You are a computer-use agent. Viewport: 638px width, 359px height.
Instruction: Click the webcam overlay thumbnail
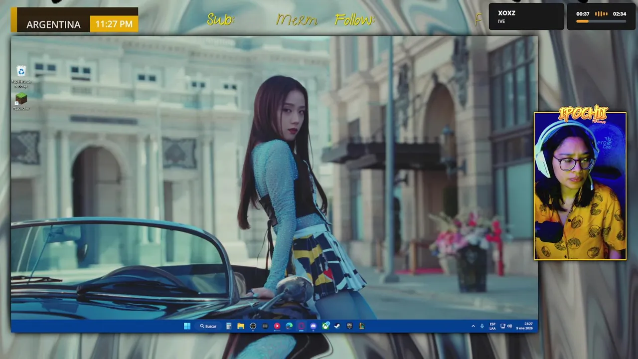point(580,185)
